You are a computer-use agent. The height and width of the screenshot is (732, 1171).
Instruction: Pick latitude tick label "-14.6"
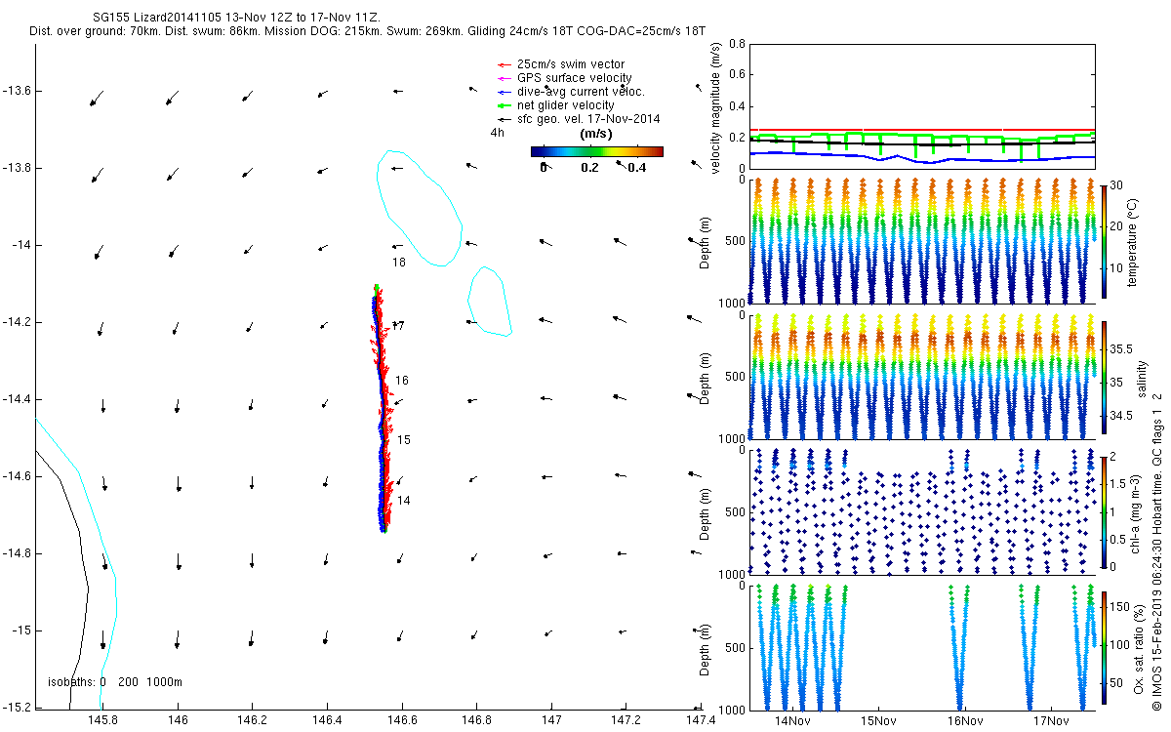pyautogui.click(x=17, y=476)
